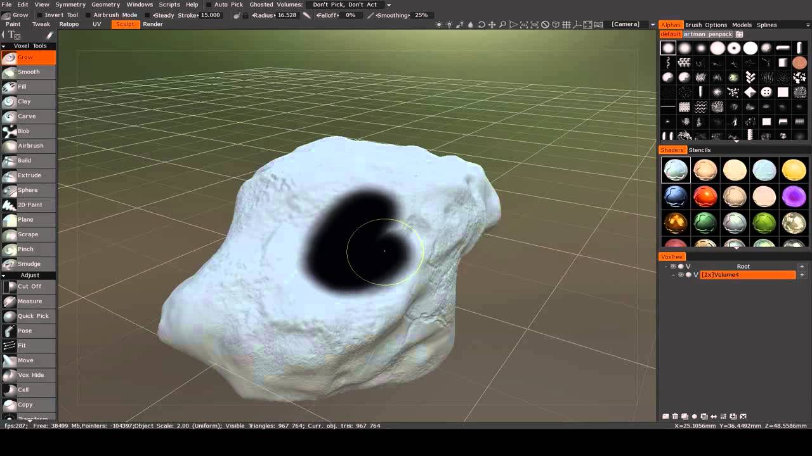
Task: Pick the Smudge tool
Action: pos(29,264)
